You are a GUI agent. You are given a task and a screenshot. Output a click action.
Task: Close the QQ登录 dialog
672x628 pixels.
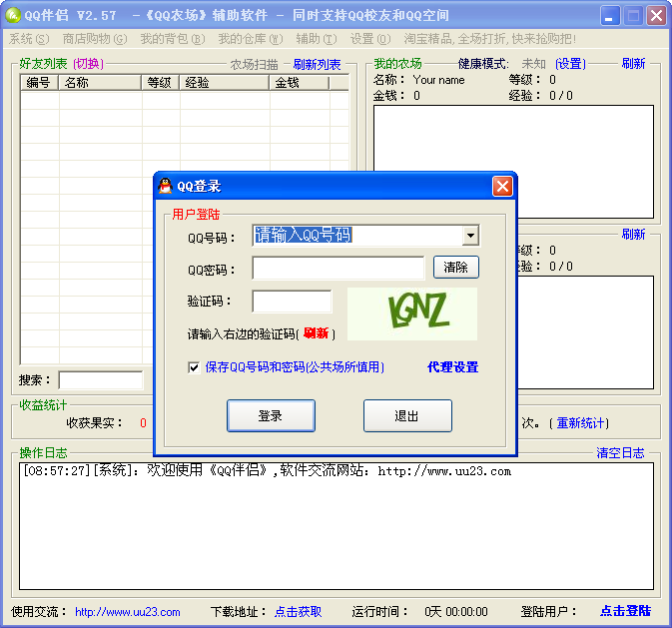502,186
